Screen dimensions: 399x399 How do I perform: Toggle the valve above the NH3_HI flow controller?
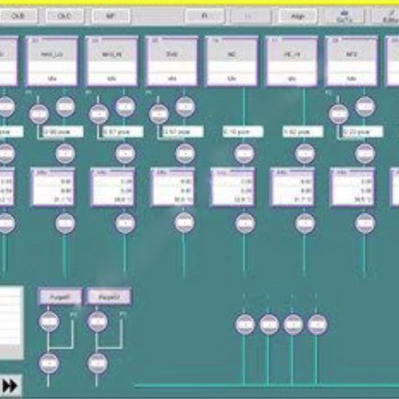pyautogui.click(x=125, y=154)
